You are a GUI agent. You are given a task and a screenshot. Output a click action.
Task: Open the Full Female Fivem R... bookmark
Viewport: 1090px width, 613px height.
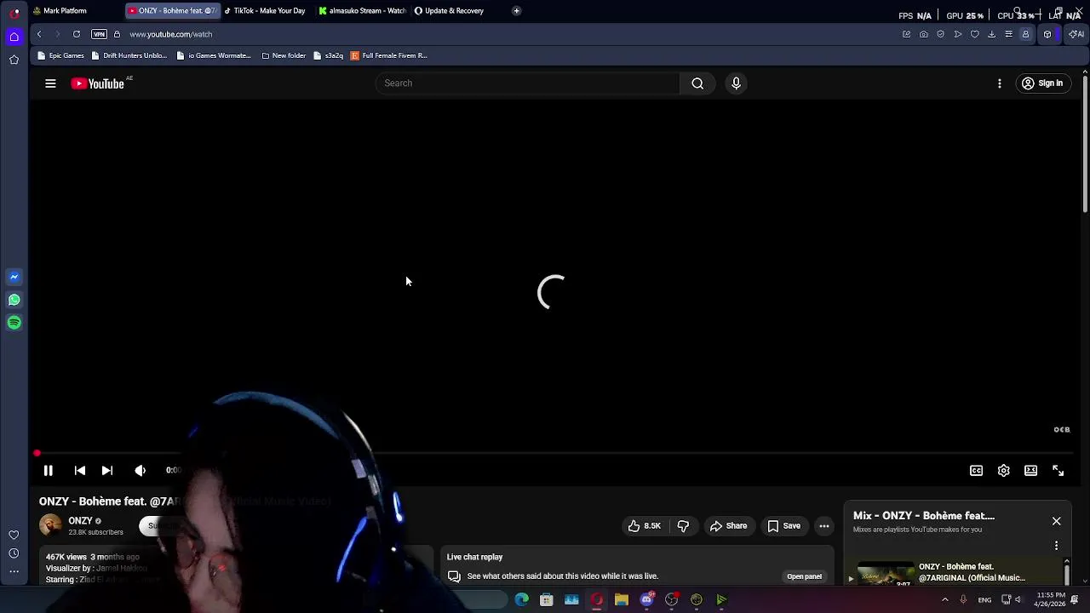tap(389, 55)
